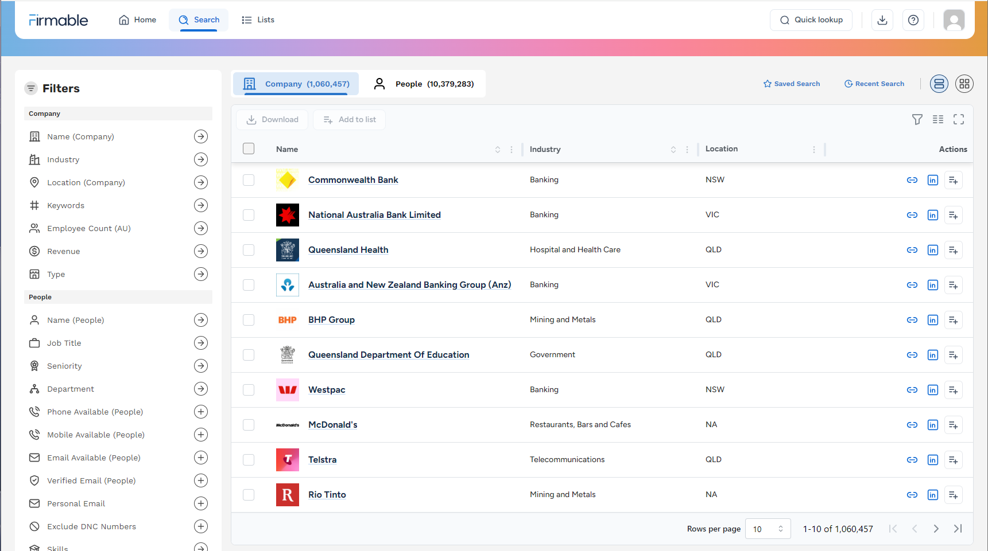Switch to the People results tab
This screenshot has height=551, width=988.
(424, 84)
